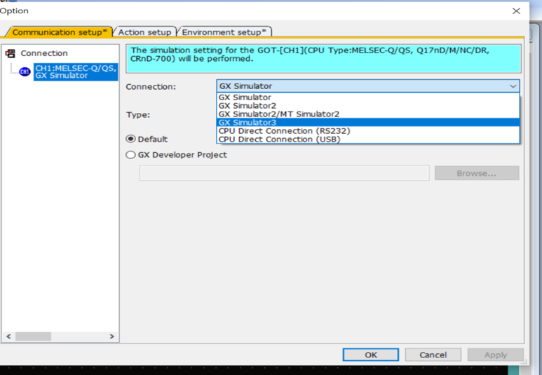Viewport: 542px width, 375px height.
Task: Choose the highlighted GX Simulator3 option
Action: 368,123
